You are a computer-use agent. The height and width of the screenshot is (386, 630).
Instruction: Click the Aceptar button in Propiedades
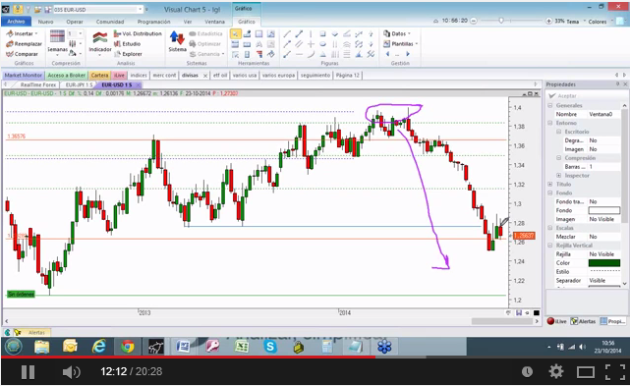click(562, 96)
